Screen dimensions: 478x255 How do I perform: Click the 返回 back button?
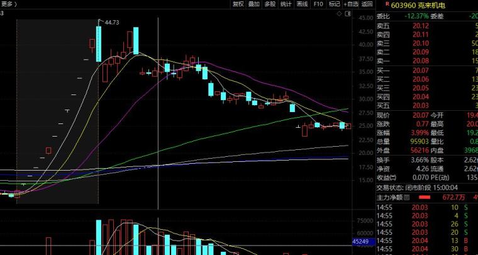367,4
